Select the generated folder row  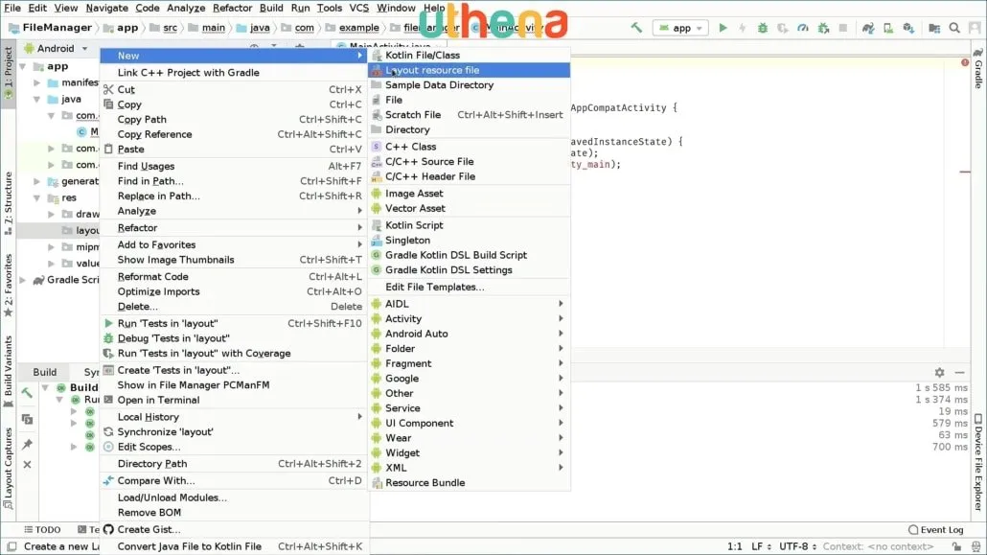coord(58,181)
